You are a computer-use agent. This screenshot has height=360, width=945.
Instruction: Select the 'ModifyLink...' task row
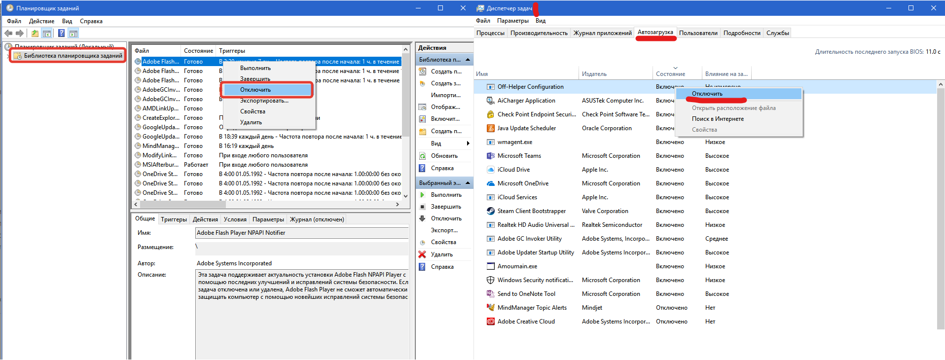coord(268,155)
